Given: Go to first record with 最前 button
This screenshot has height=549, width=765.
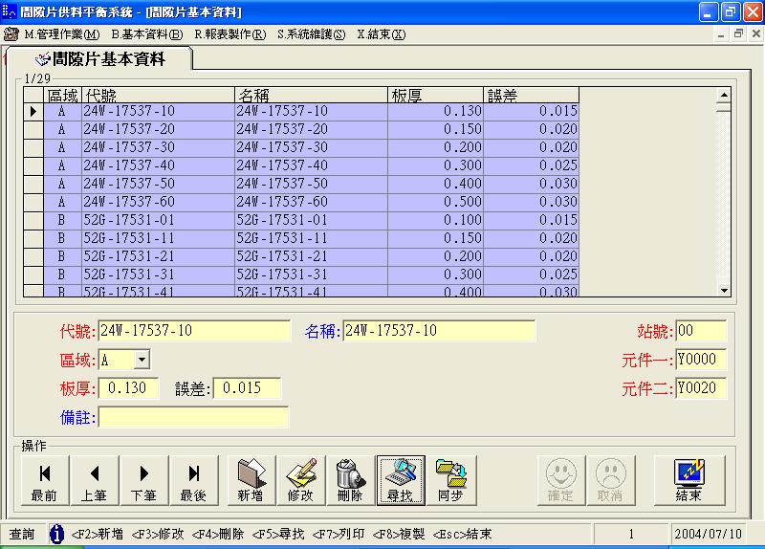Looking at the screenshot, I should (x=45, y=480).
